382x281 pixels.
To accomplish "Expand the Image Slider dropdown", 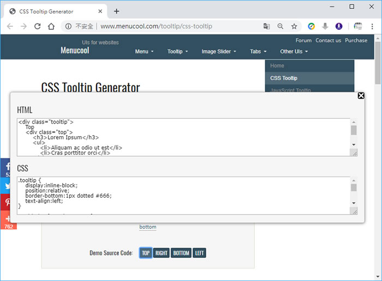I will pos(219,52).
